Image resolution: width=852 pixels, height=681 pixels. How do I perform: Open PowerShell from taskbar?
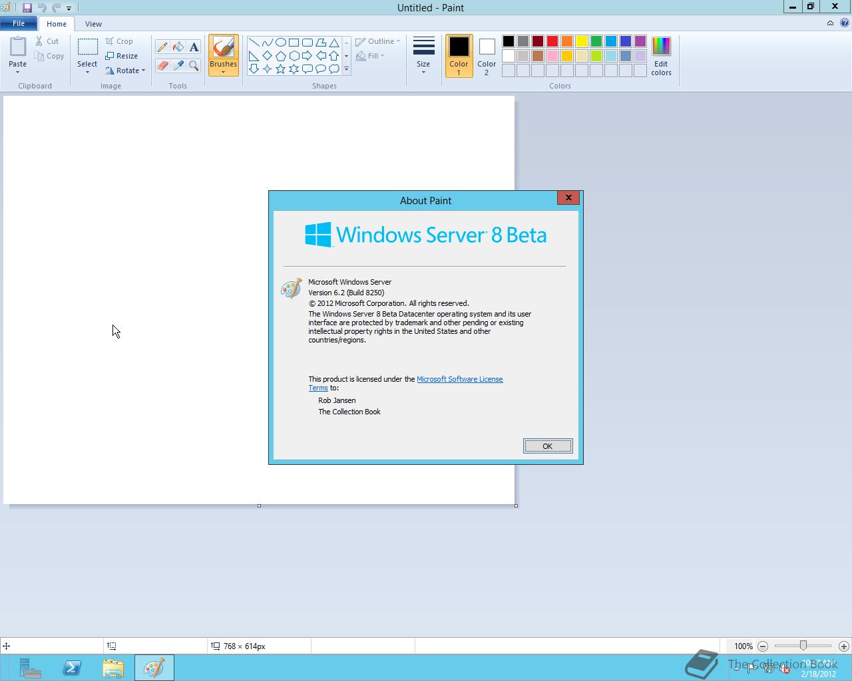[x=72, y=668]
